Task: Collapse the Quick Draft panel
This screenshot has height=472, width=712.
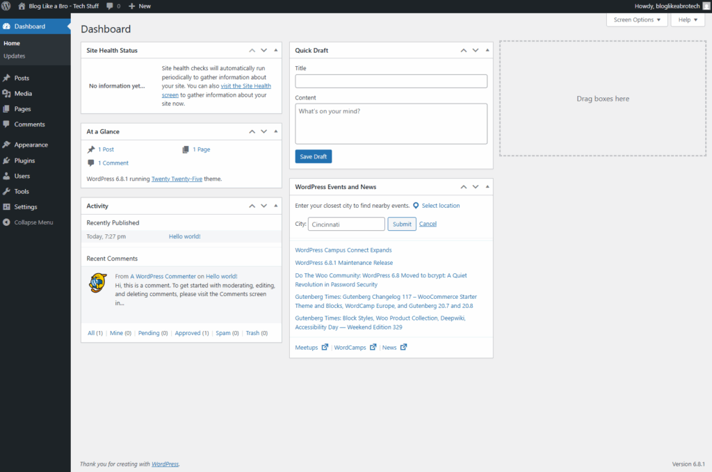Action: coord(487,50)
